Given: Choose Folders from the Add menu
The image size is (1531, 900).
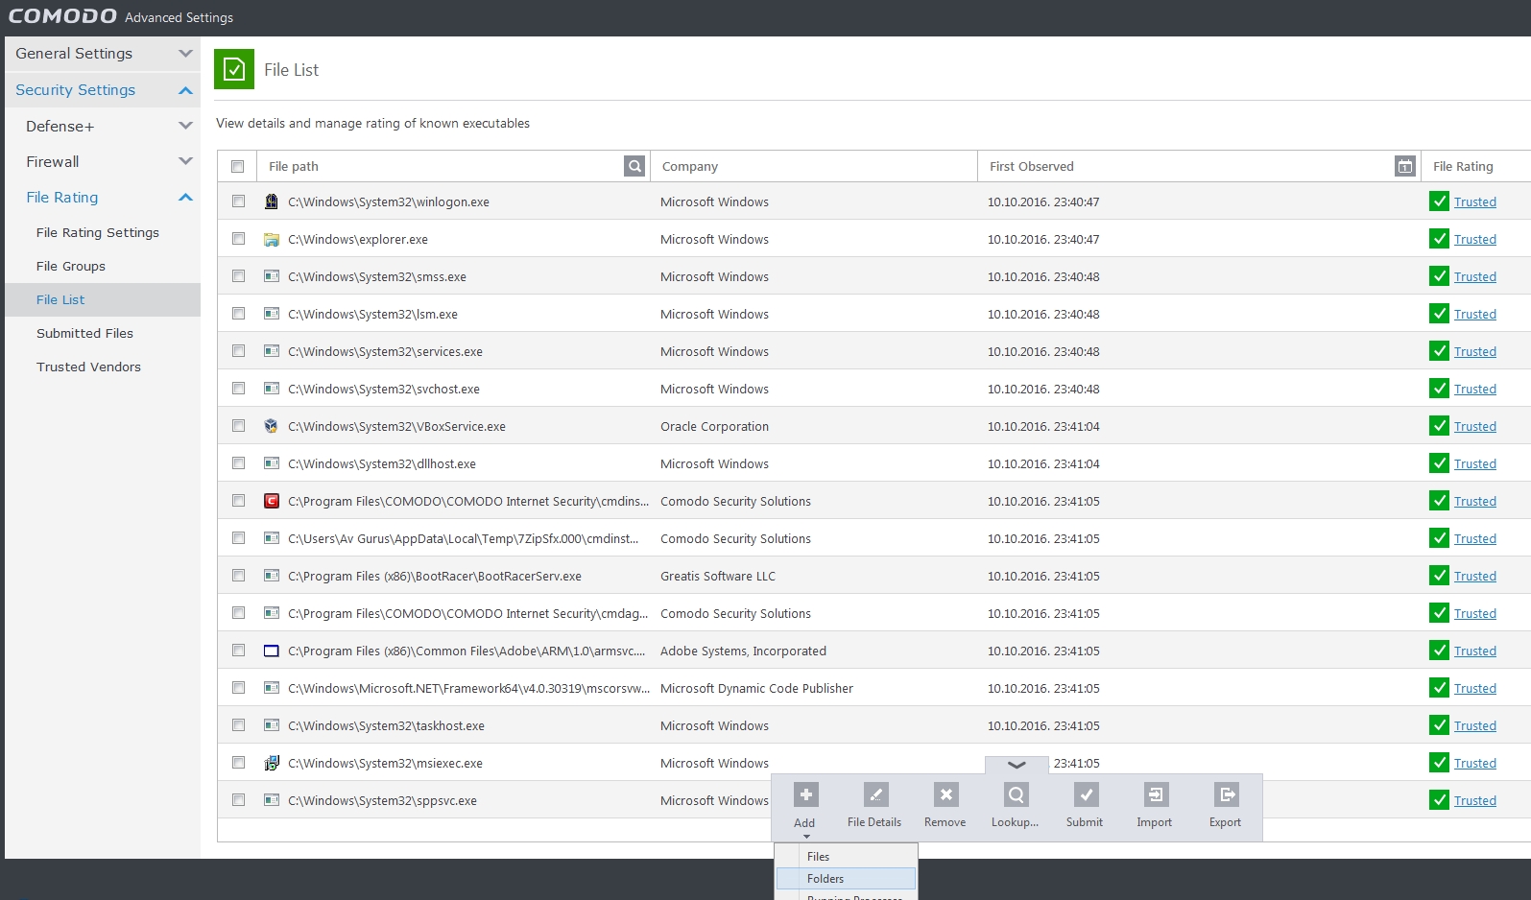Looking at the screenshot, I should pyautogui.click(x=846, y=878).
